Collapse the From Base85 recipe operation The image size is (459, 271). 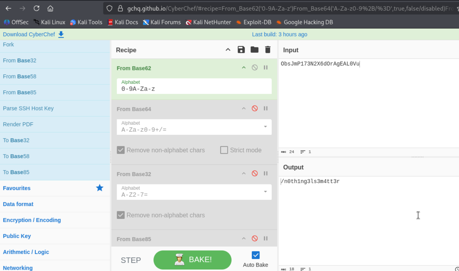coord(244,239)
